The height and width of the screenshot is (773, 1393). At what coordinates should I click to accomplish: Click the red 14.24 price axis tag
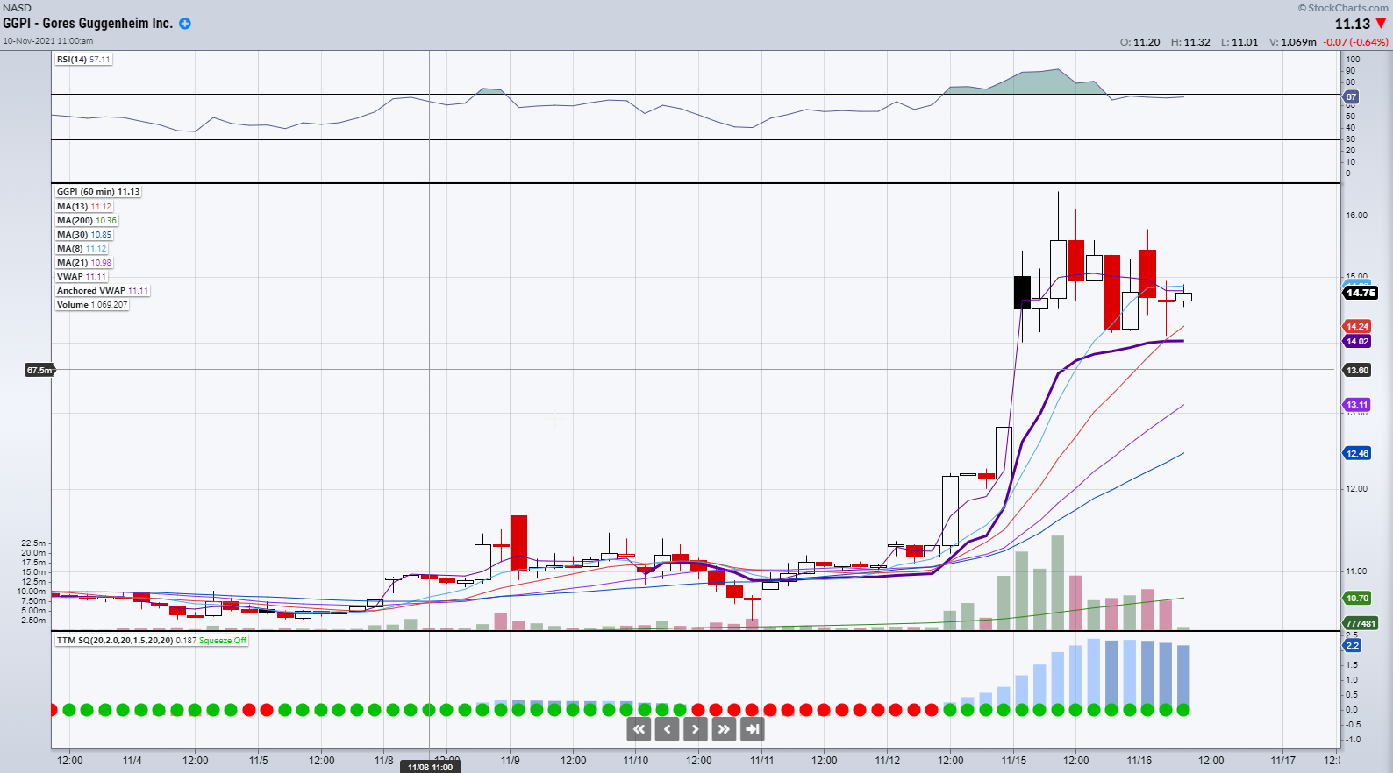coord(1357,326)
